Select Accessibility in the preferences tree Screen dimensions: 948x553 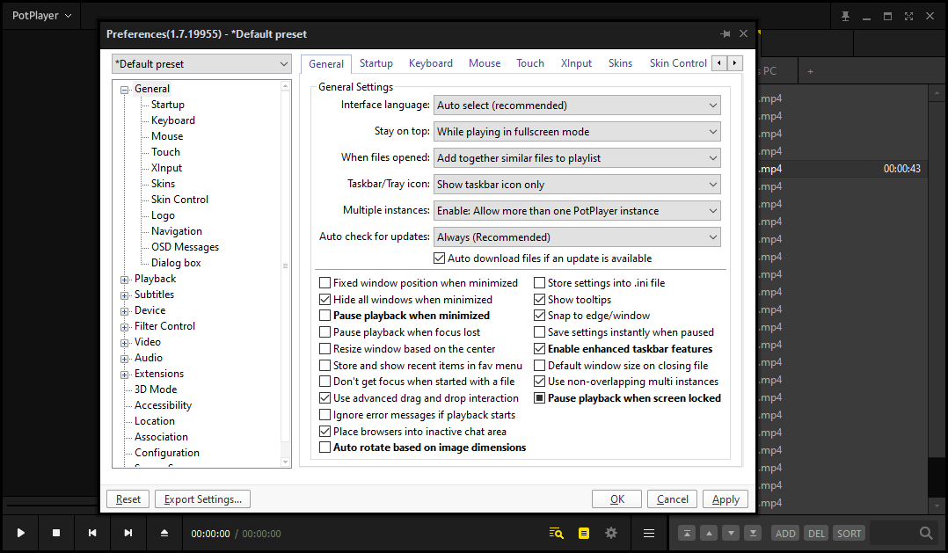[x=163, y=405]
